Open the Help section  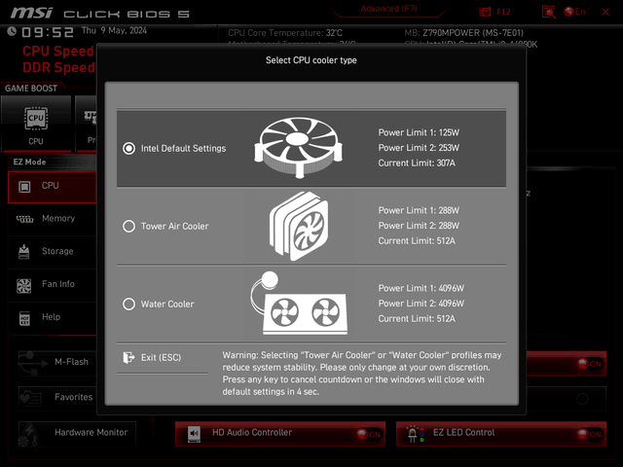[52, 318]
